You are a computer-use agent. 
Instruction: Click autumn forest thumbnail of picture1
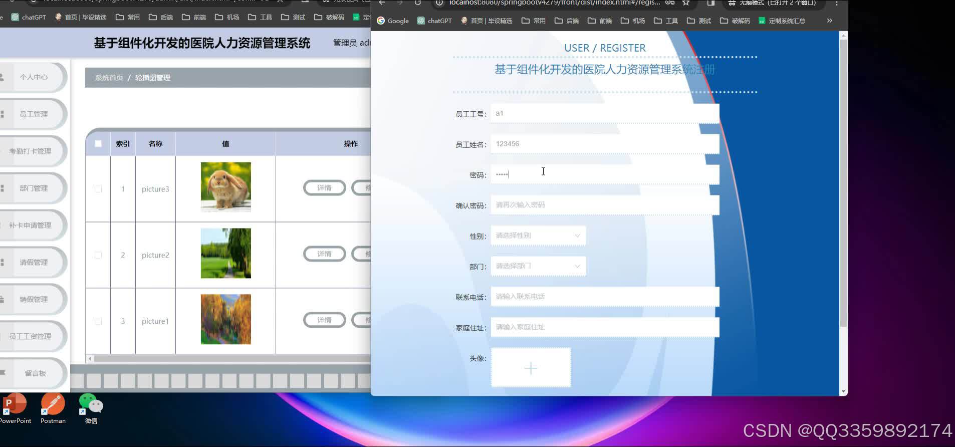coord(226,319)
